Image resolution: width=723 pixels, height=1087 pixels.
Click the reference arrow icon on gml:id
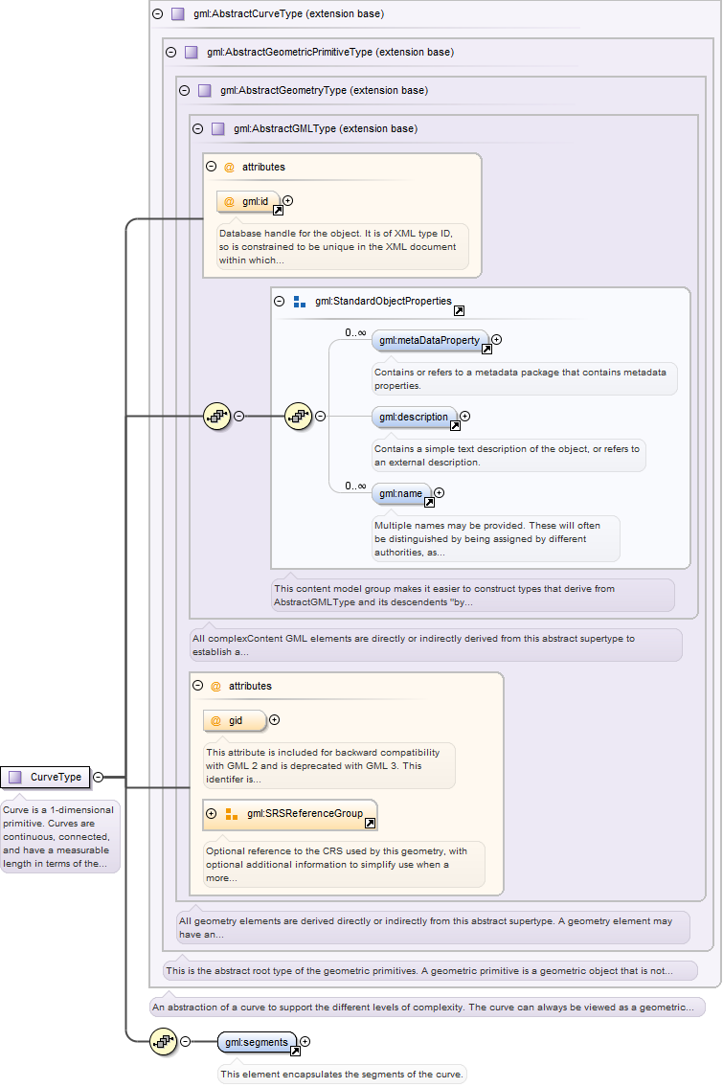tap(278, 210)
